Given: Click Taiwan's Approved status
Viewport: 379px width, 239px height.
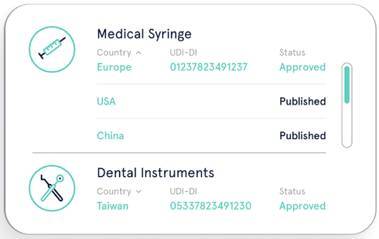Looking at the screenshot, I should point(302,206).
